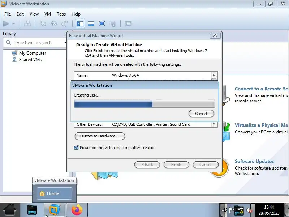Image resolution: width=289 pixels, height=217 pixels.
Task: Click the Unity mode toolbar icon
Action: coord(113,24)
